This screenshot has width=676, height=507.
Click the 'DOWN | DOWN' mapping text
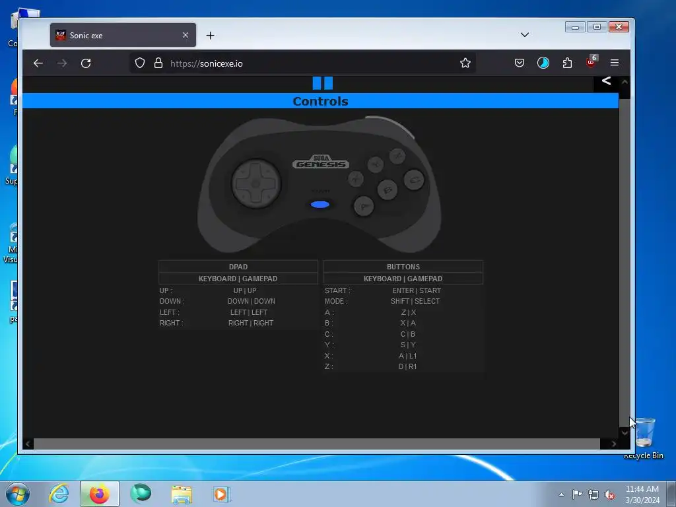(252, 301)
